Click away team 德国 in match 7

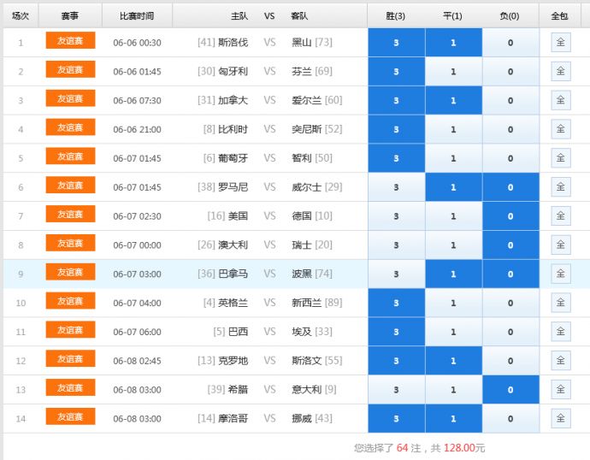[302, 216]
